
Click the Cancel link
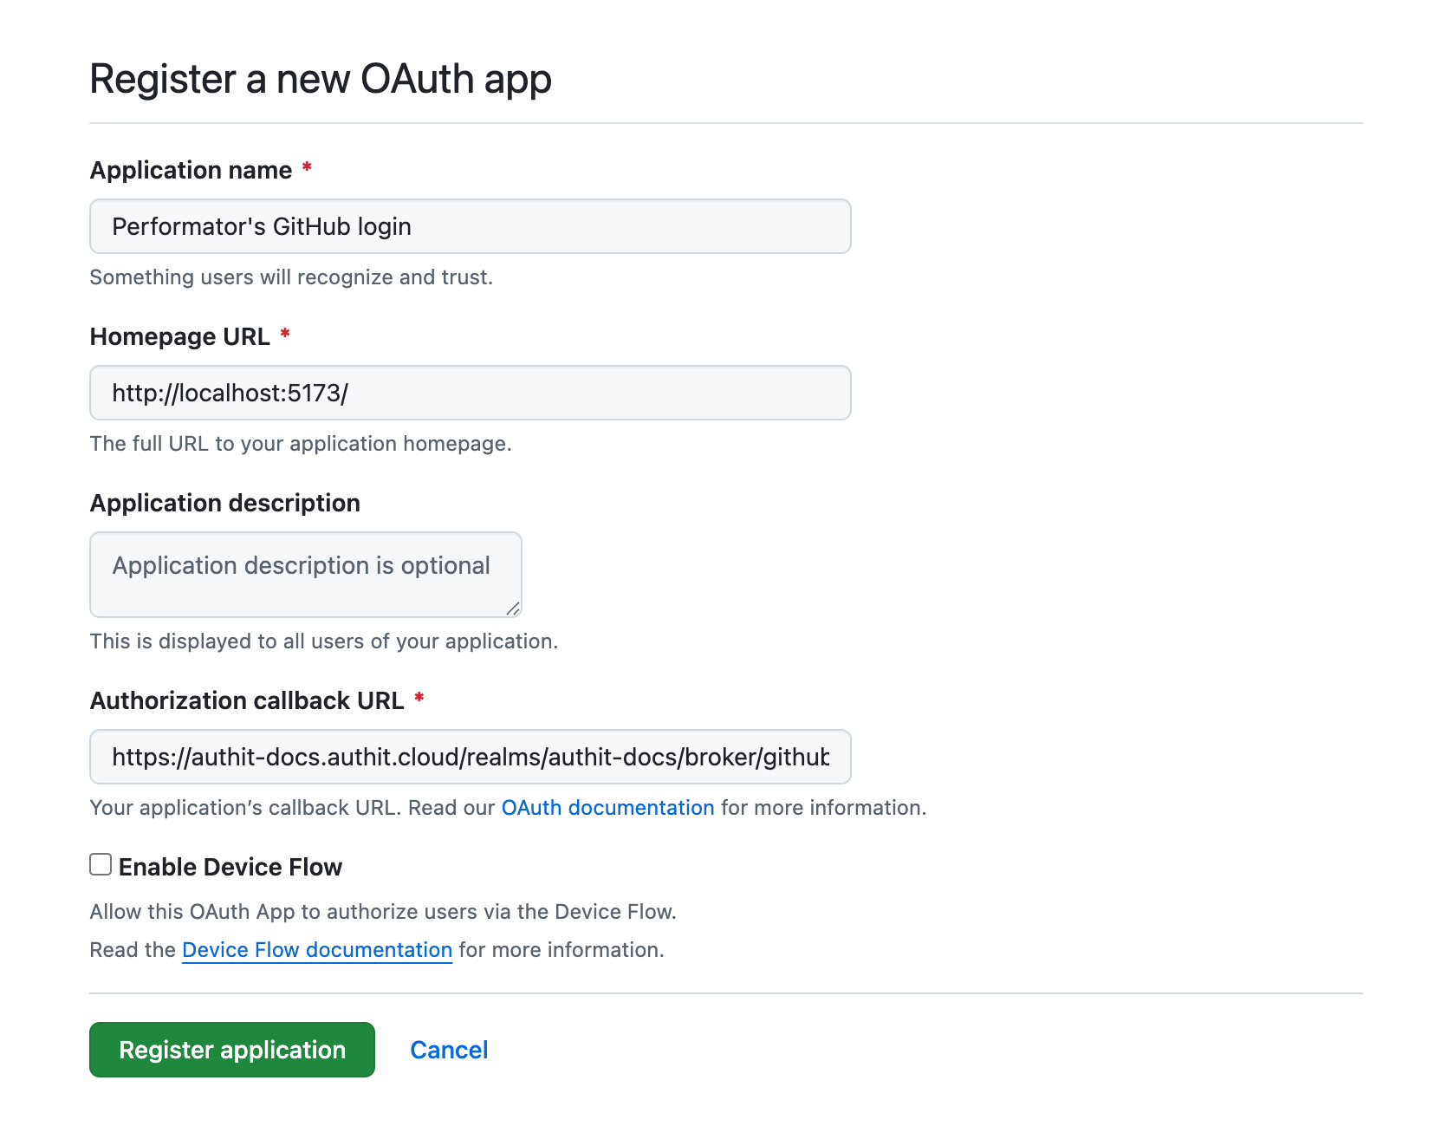tap(449, 1050)
